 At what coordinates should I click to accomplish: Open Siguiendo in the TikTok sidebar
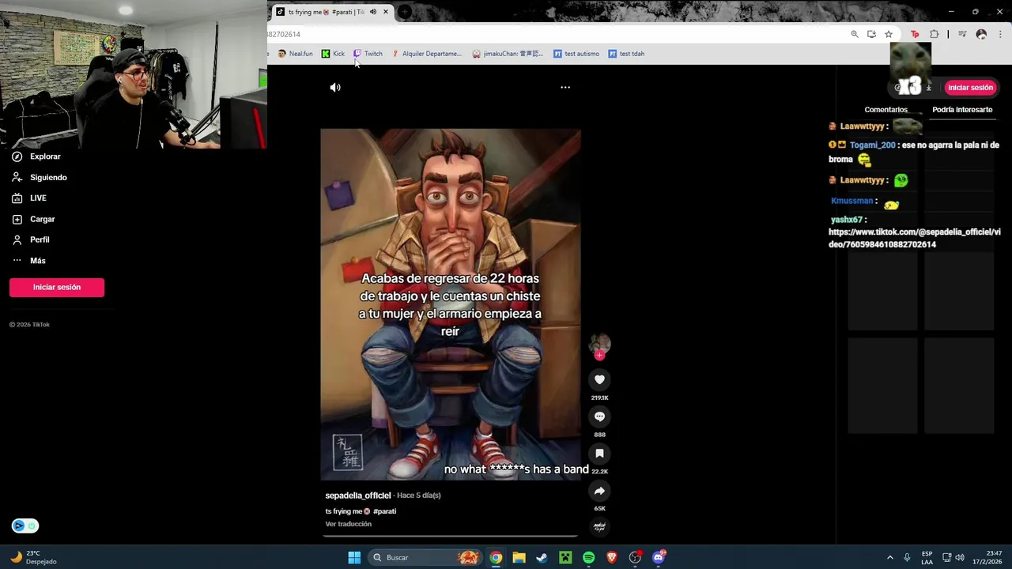pos(40,178)
